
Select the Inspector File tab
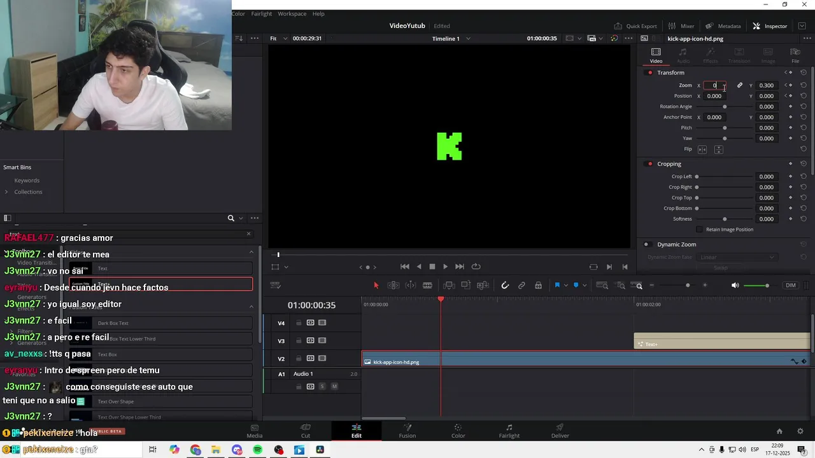tap(795, 55)
